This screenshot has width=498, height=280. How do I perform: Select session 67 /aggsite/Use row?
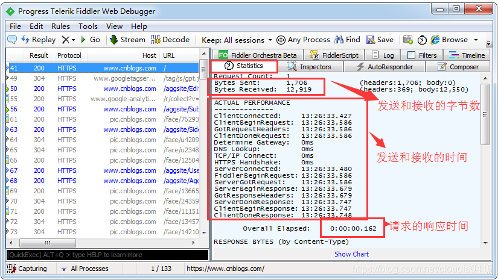pyautogui.click(x=102, y=170)
